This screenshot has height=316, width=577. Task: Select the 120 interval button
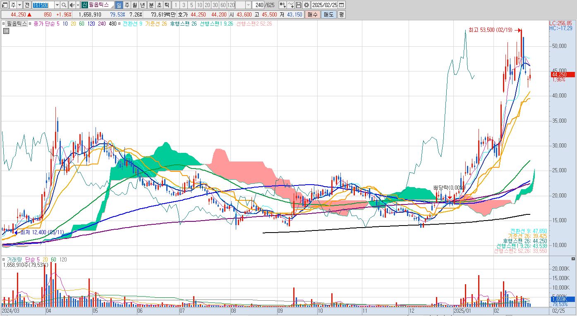pos(231,5)
